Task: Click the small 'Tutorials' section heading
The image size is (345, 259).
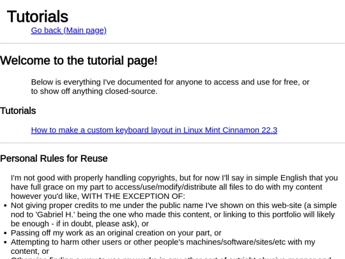Action: click(18, 111)
